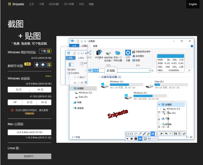Viewport: 203px width, 165px height.
Task: Click 访问媒体 icon in ribbon
Action: 99,53
